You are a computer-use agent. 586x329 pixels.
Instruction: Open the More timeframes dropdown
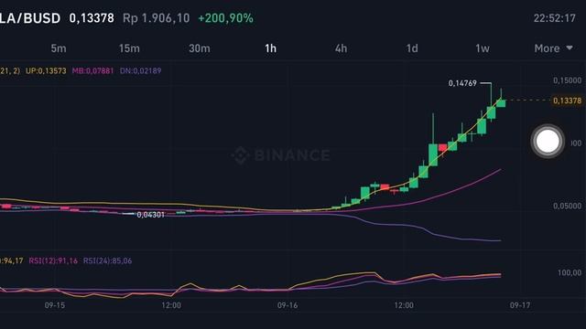(553, 48)
